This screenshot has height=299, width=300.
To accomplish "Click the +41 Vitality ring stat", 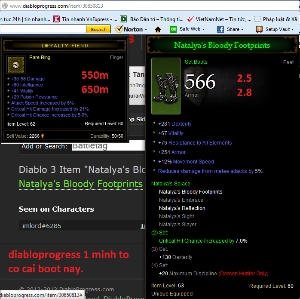I will [x=22, y=91].
